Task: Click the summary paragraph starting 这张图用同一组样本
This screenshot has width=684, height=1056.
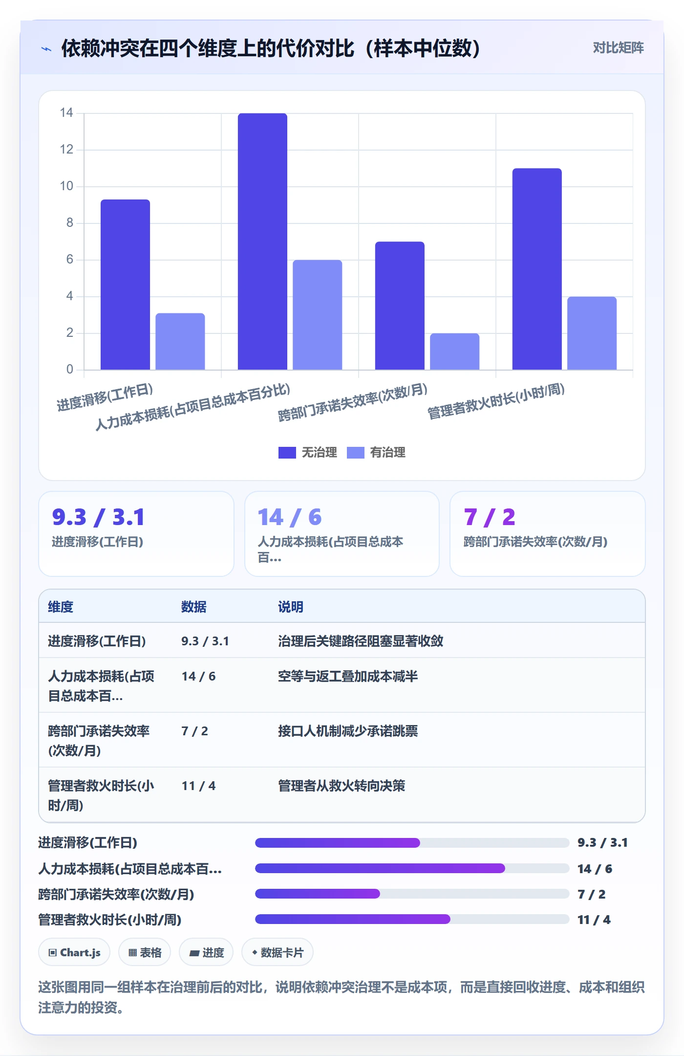Action: pyautogui.click(x=342, y=997)
